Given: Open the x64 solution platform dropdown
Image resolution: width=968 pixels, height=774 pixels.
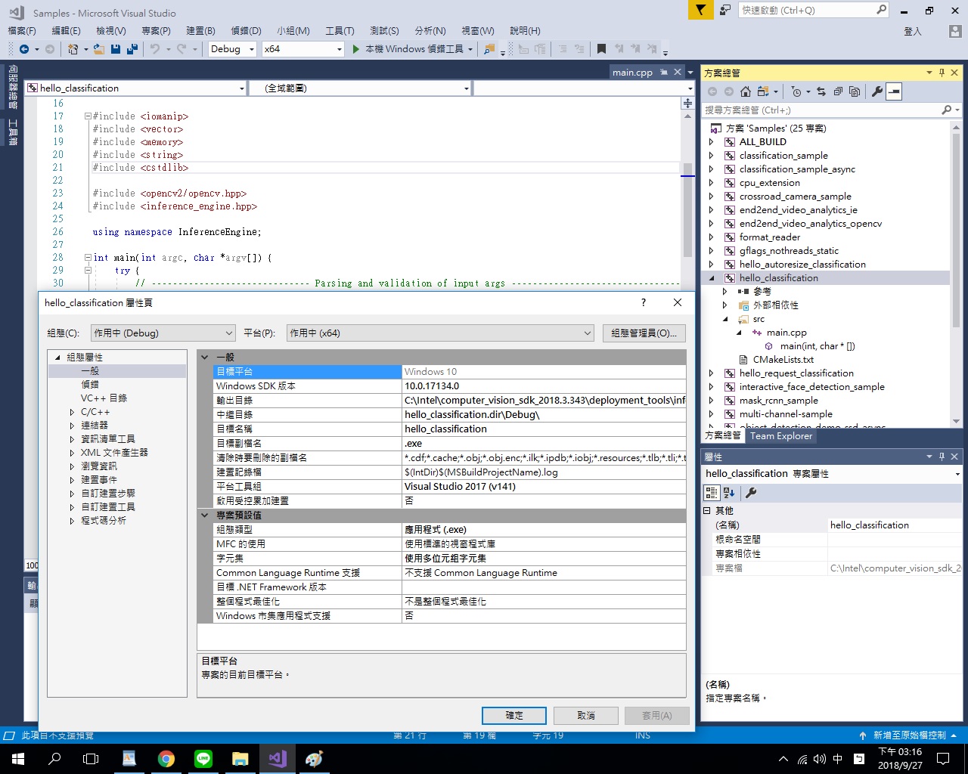Looking at the screenshot, I should 303,49.
